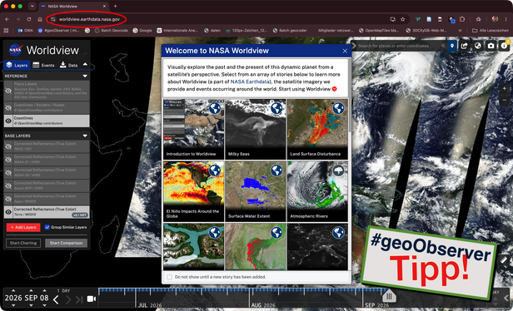This screenshot has width=513, height=311.
Task: Click the jump to latest date icon
Action: 79,299
